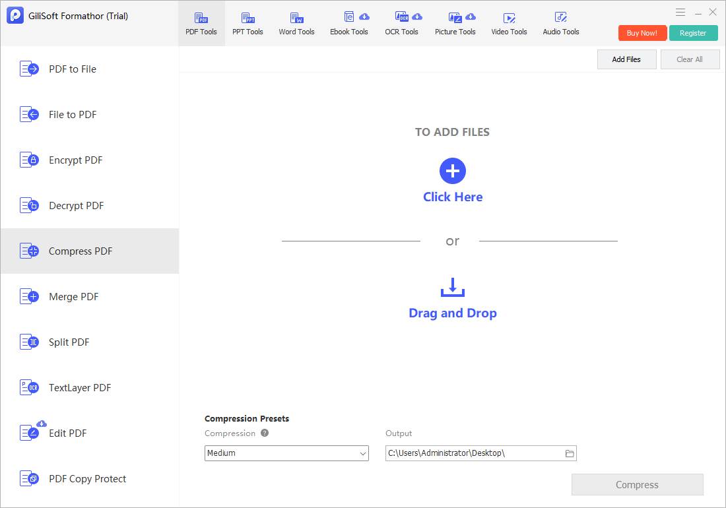Switch to PPT Tools tab

point(247,24)
